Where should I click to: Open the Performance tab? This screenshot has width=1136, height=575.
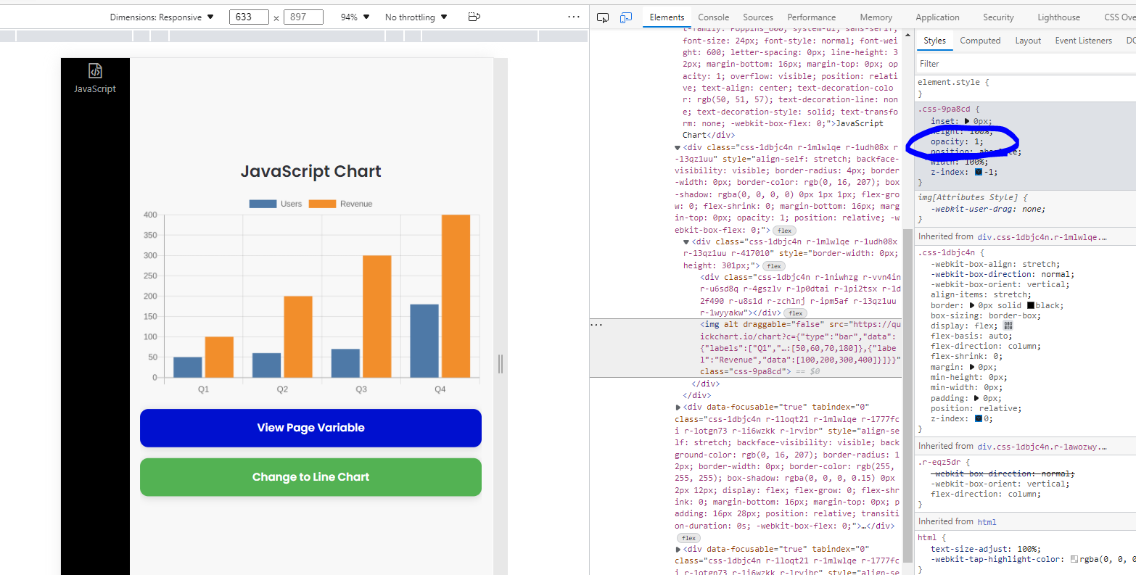pos(812,17)
